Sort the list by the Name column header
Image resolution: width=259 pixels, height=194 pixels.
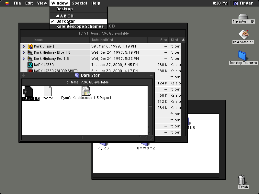55,40
